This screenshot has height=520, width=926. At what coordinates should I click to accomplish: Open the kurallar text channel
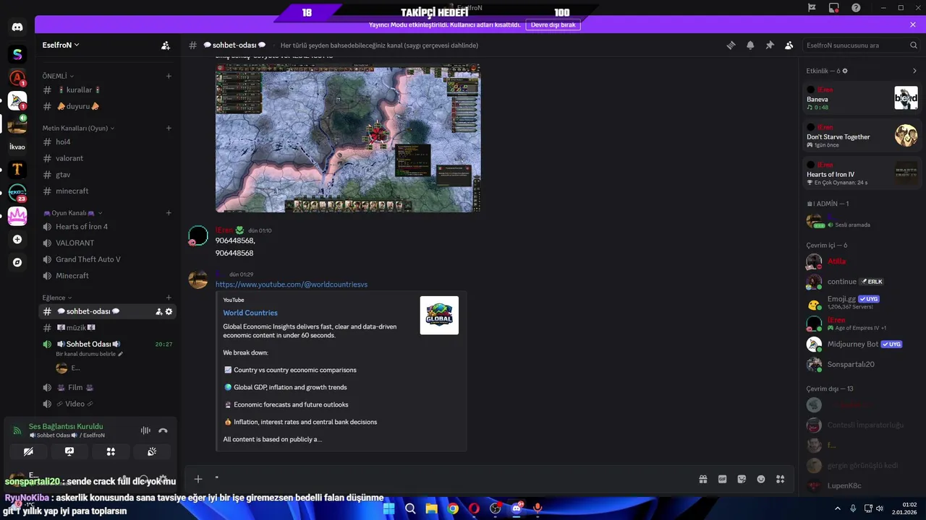tap(107, 90)
